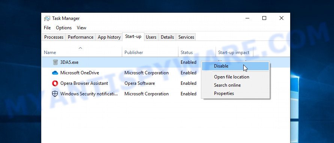Click the Microsoft OneDrive cloud icon
Viewport: 334px width, 143px height.
click(x=55, y=73)
